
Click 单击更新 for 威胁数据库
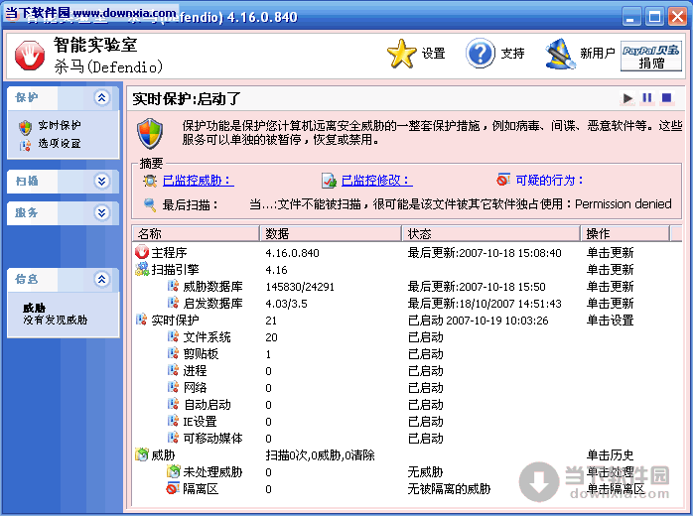pyautogui.click(x=611, y=287)
